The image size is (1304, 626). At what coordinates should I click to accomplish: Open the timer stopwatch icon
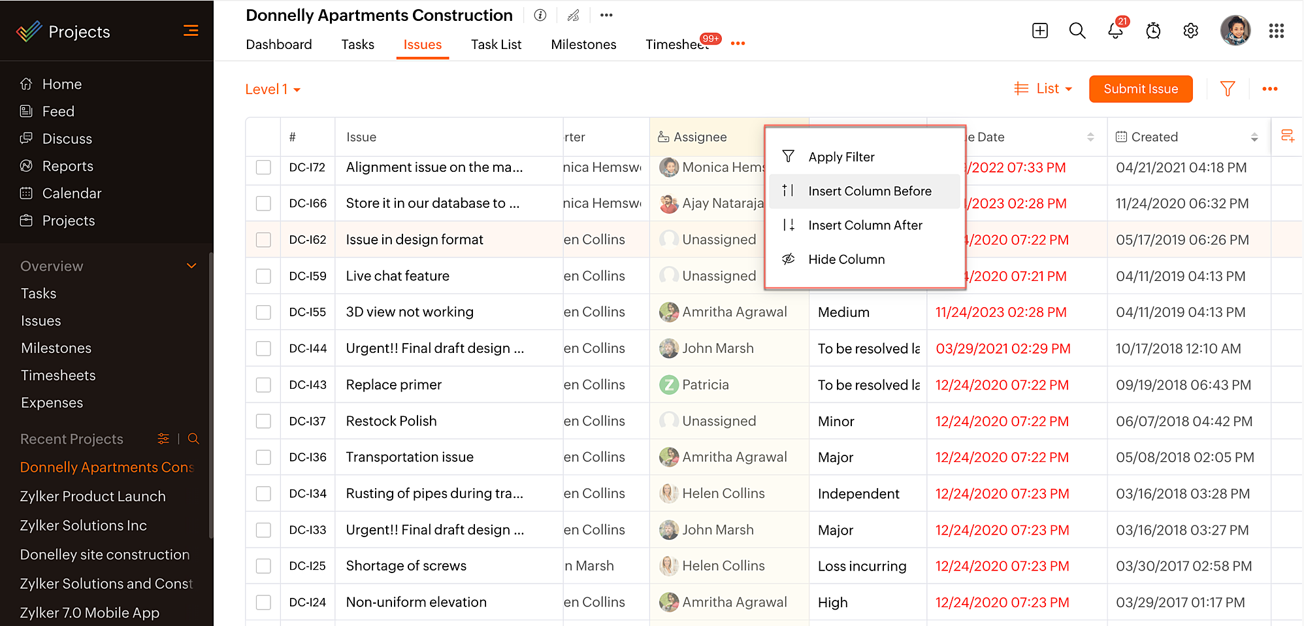tap(1153, 31)
